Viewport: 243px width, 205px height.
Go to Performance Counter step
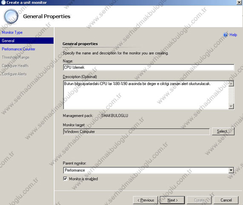[x=18, y=49]
